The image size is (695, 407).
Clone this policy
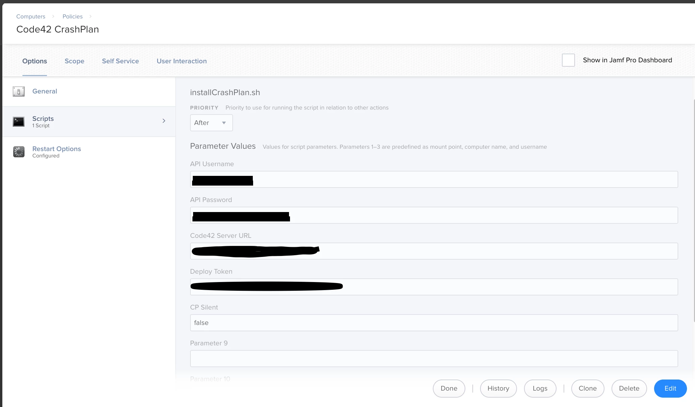(x=588, y=389)
